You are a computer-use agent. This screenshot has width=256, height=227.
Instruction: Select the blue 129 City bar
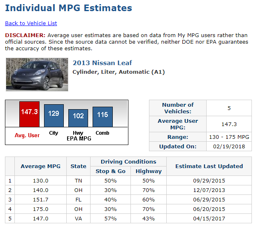54,116
